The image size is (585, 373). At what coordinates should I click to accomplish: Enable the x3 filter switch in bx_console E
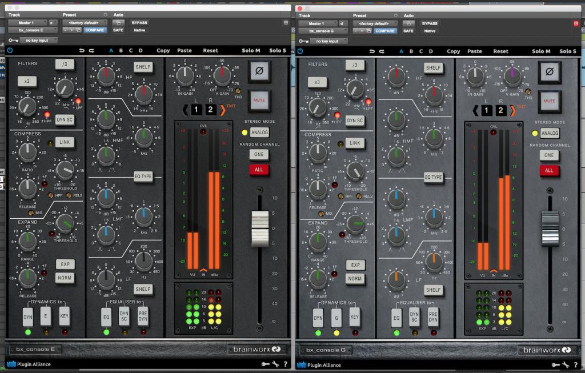pyautogui.click(x=27, y=81)
